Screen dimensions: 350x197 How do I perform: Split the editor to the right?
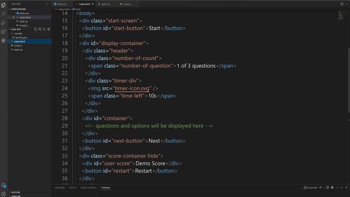[x=342, y=4]
